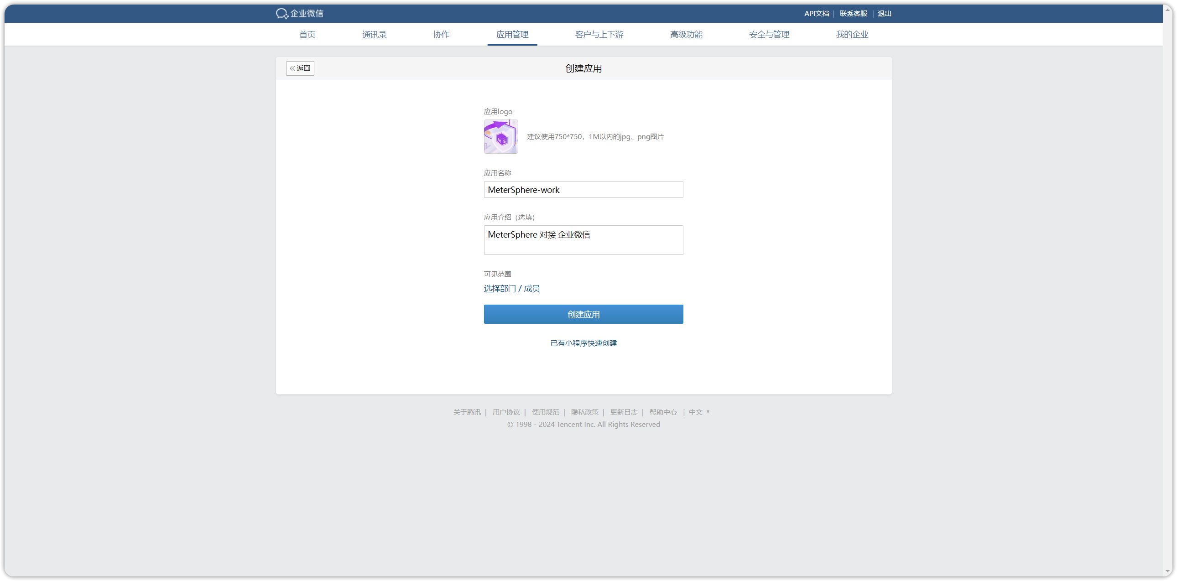Viewport: 1177px width, 581px height.
Task: Click the 返回 back button
Action: [300, 68]
